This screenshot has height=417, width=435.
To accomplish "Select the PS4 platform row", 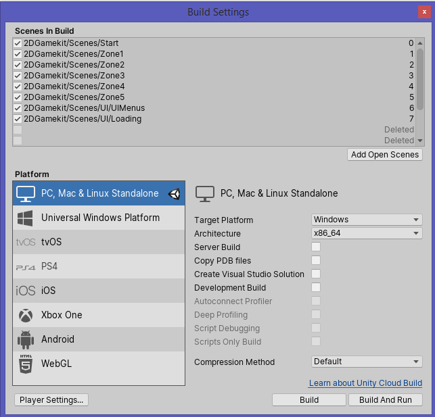I will [99, 266].
